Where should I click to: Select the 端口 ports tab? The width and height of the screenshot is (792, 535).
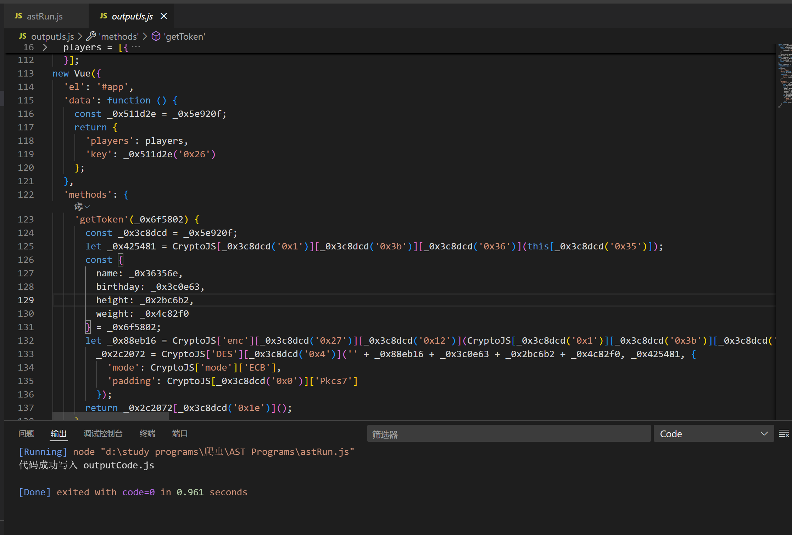pyautogui.click(x=179, y=434)
